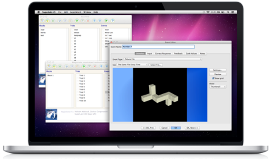Viewport: 272px width, 160px height.
Task: Switch to the Correct Response tab
Action: click(x=163, y=53)
